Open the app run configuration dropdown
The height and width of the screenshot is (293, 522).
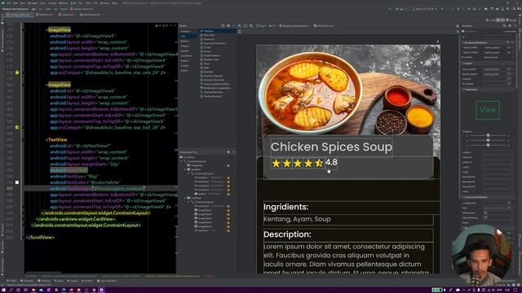[x=401, y=9]
